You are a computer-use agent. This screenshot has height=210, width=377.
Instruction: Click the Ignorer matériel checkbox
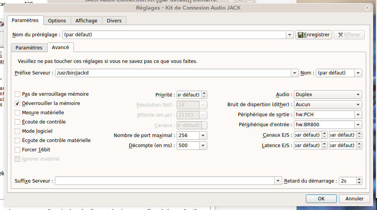coord(17,159)
